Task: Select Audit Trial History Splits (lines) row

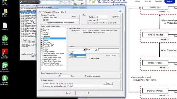Action: [x=54, y=54]
